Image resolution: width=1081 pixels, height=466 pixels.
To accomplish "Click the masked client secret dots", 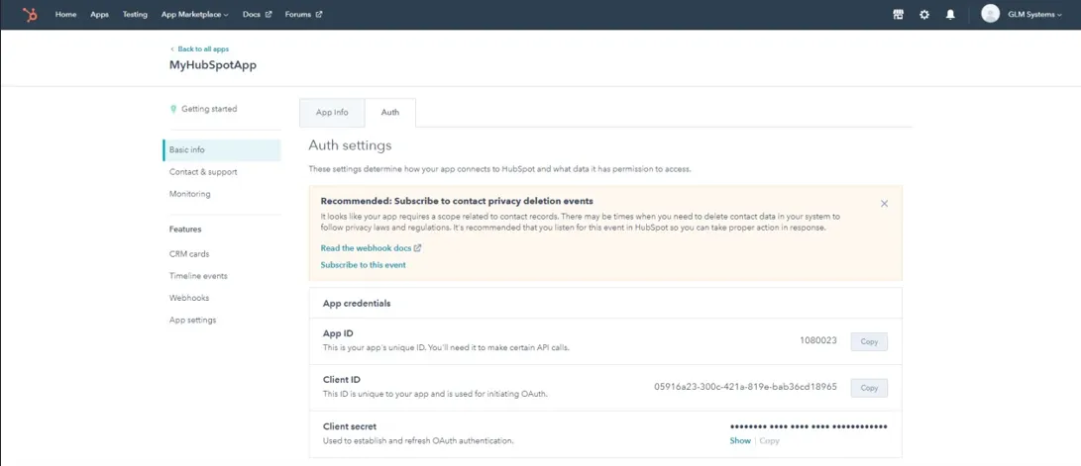I will pyautogui.click(x=809, y=426).
